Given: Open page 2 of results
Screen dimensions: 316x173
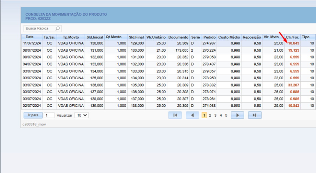Looking at the screenshot, I should pos(210,115).
